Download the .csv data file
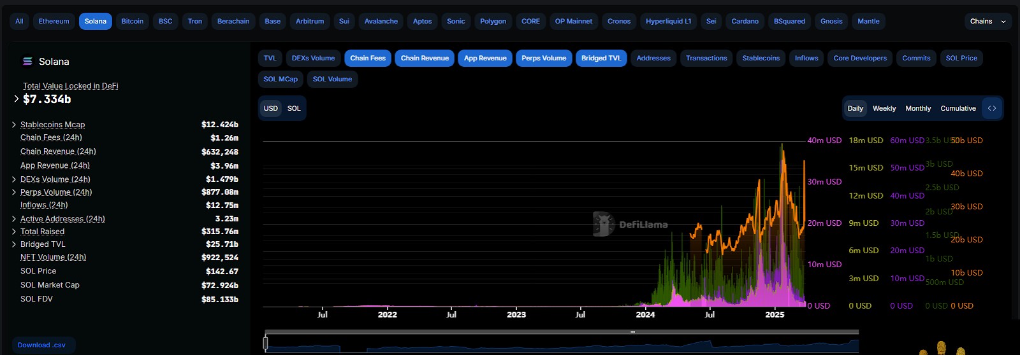 pyautogui.click(x=42, y=345)
